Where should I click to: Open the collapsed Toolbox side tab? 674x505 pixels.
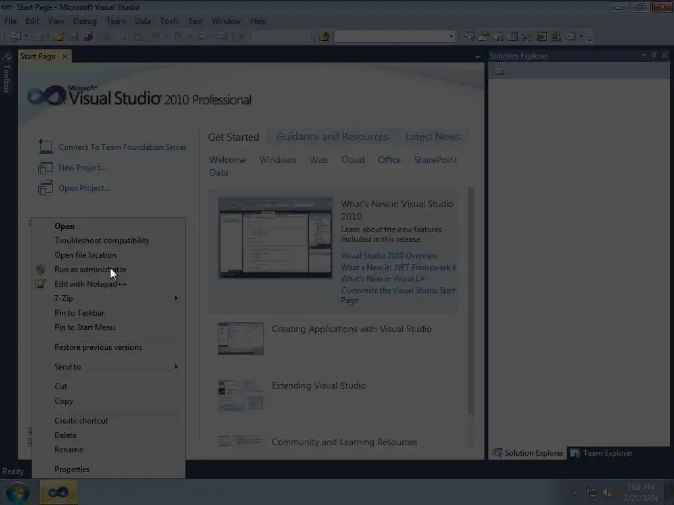coord(6,74)
